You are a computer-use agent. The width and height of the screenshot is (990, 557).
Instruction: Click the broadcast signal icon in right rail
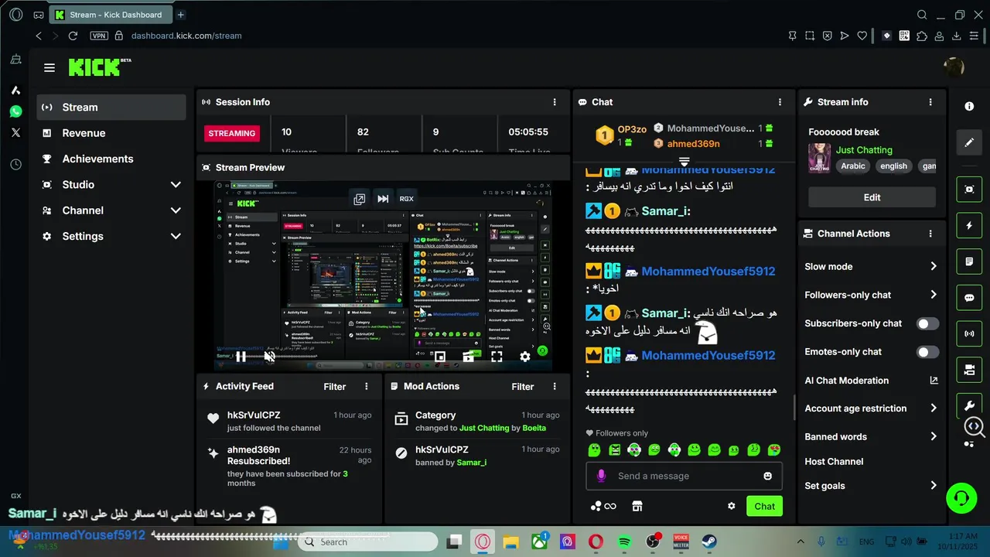click(x=969, y=334)
